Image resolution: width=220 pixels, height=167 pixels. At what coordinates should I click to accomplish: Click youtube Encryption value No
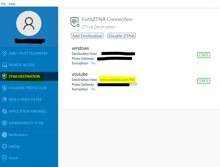pyautogui.click(x=94, y=89)
